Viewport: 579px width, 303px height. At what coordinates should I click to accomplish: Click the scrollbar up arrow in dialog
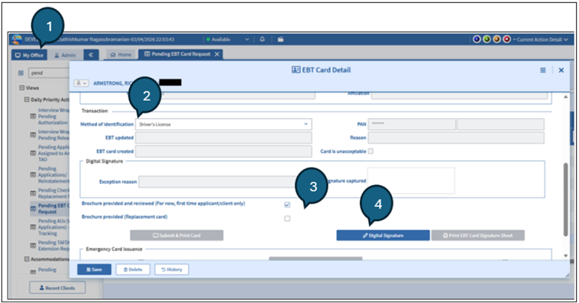tap(566, 97)
